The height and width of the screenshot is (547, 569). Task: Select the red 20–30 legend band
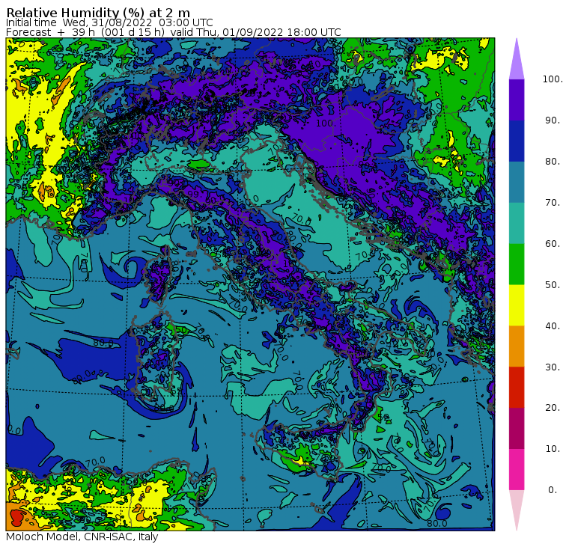click(517, 387)
